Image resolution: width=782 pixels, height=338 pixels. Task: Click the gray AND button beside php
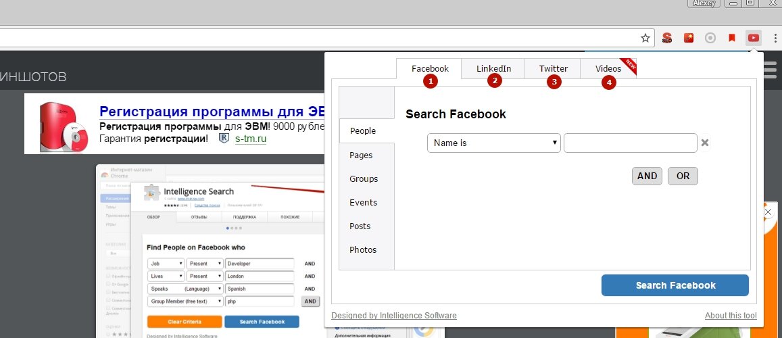pos(310,301)
